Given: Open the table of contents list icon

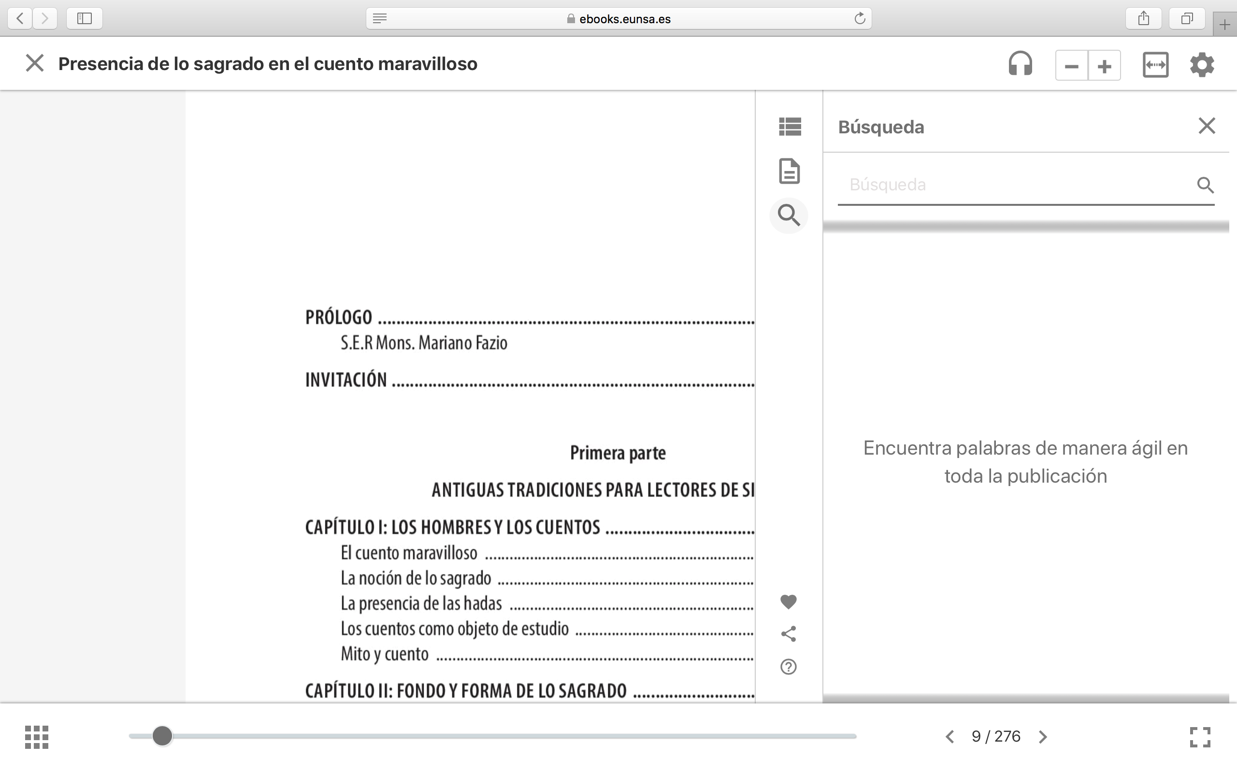Looking at the screenshot, I should coord(789,127).
